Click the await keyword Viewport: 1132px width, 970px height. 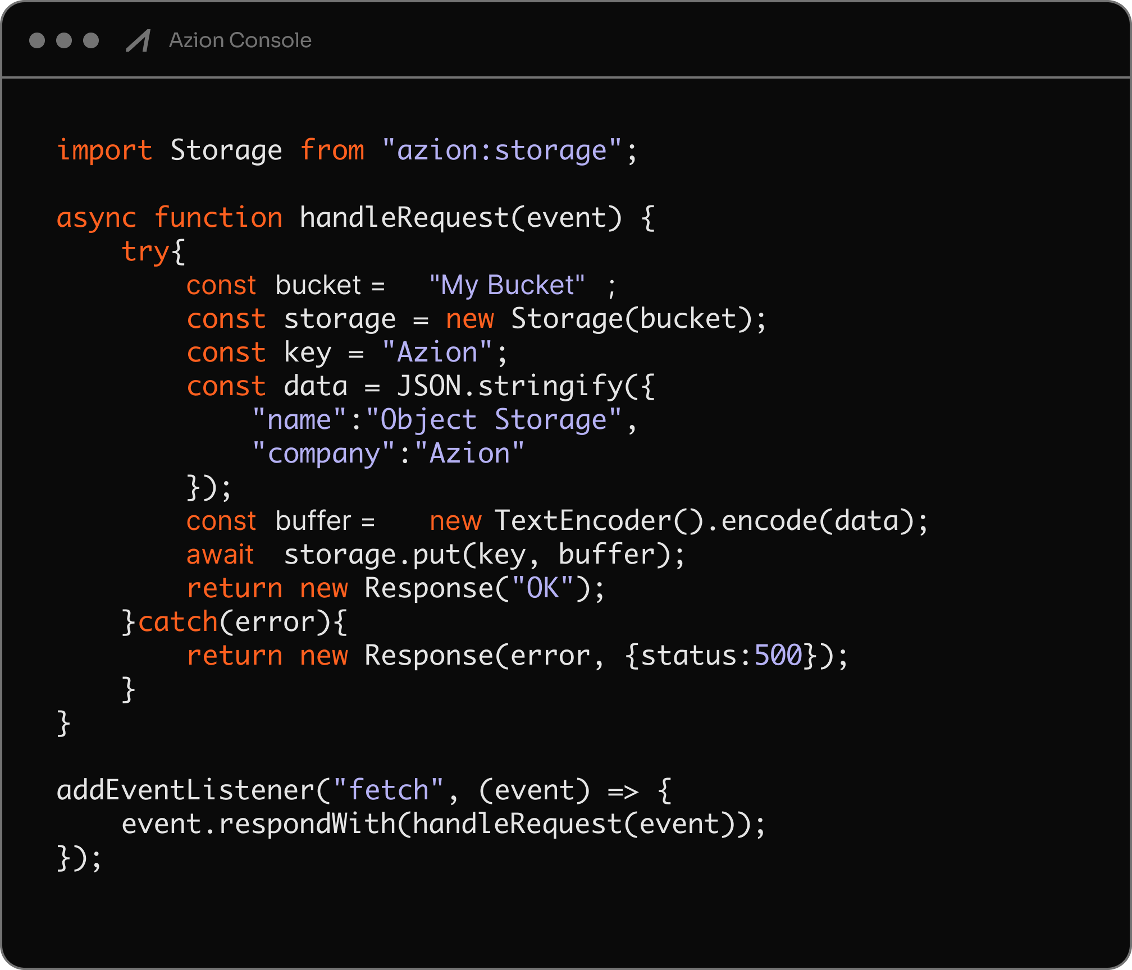click(x=220, y=555)
